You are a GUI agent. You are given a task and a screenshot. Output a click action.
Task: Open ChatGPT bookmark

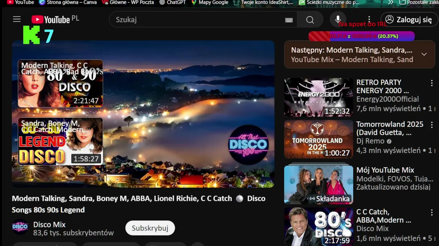pyautogui.click(x=173, y=2)
